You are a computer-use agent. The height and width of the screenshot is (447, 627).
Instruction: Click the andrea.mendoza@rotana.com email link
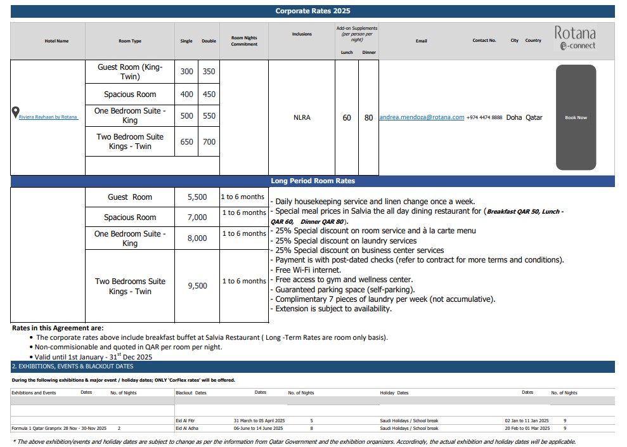tap(422, 117)
